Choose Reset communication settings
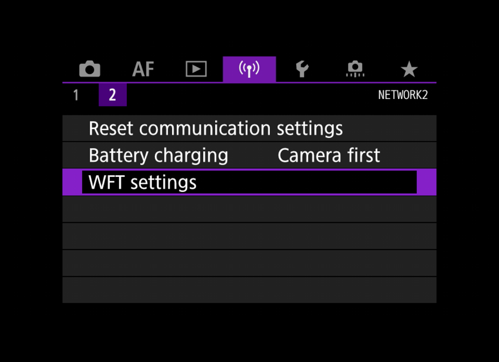The image size is (499, 362). [x=249, y=129]
